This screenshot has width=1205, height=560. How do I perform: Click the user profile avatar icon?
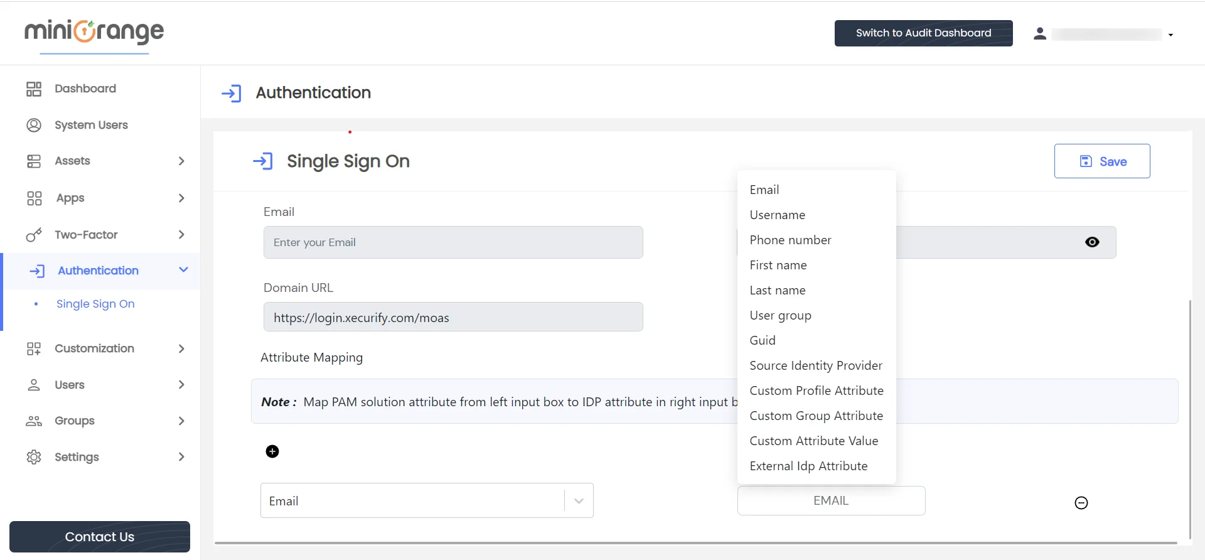tap(1040, 34)
